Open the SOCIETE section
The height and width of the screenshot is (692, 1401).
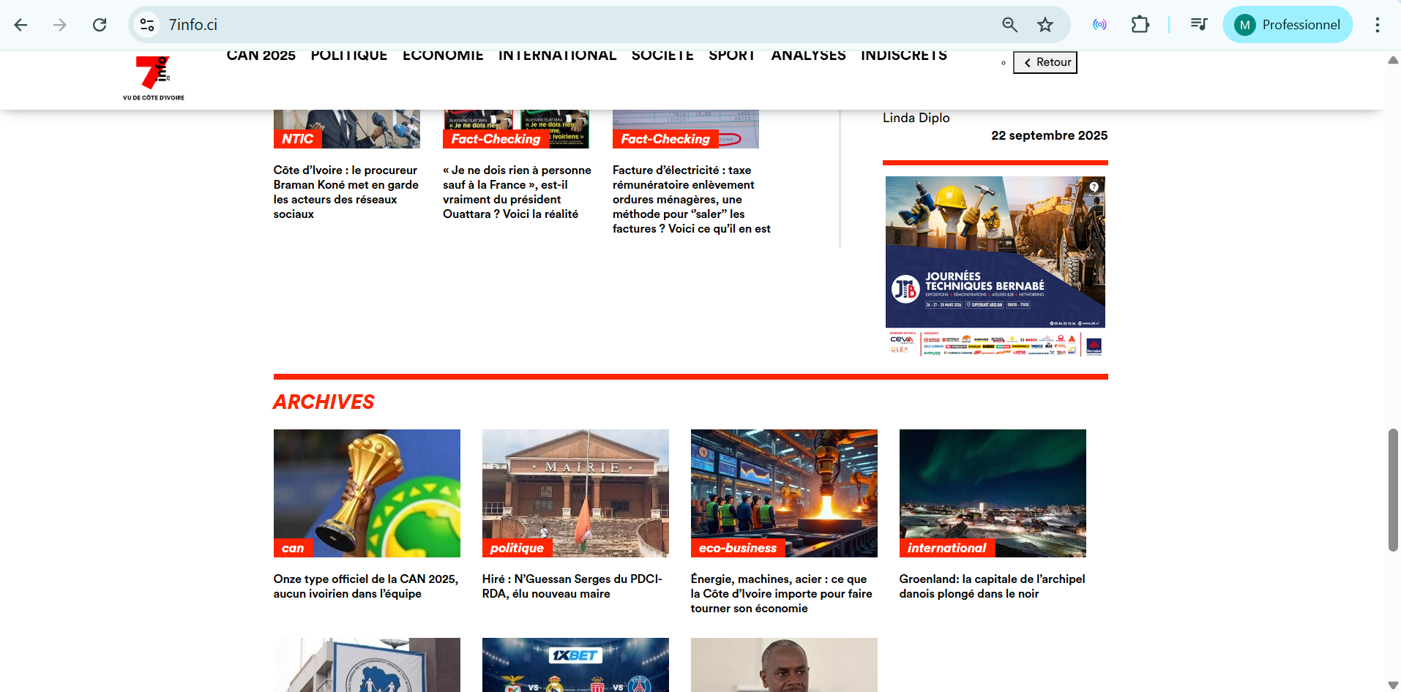click(x=662, y=56)
